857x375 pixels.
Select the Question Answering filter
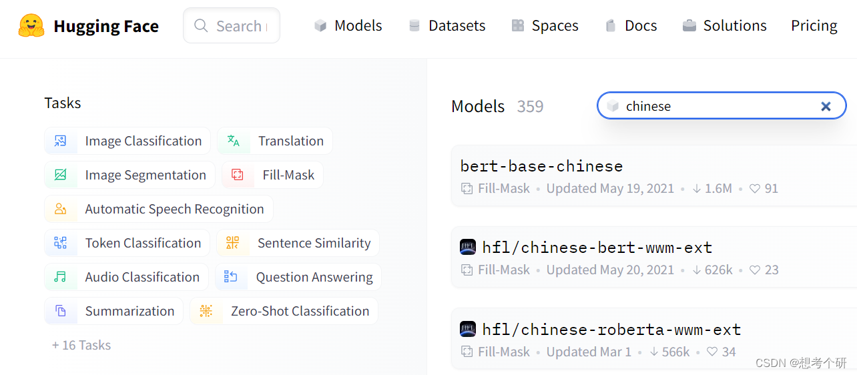[298, 277]
